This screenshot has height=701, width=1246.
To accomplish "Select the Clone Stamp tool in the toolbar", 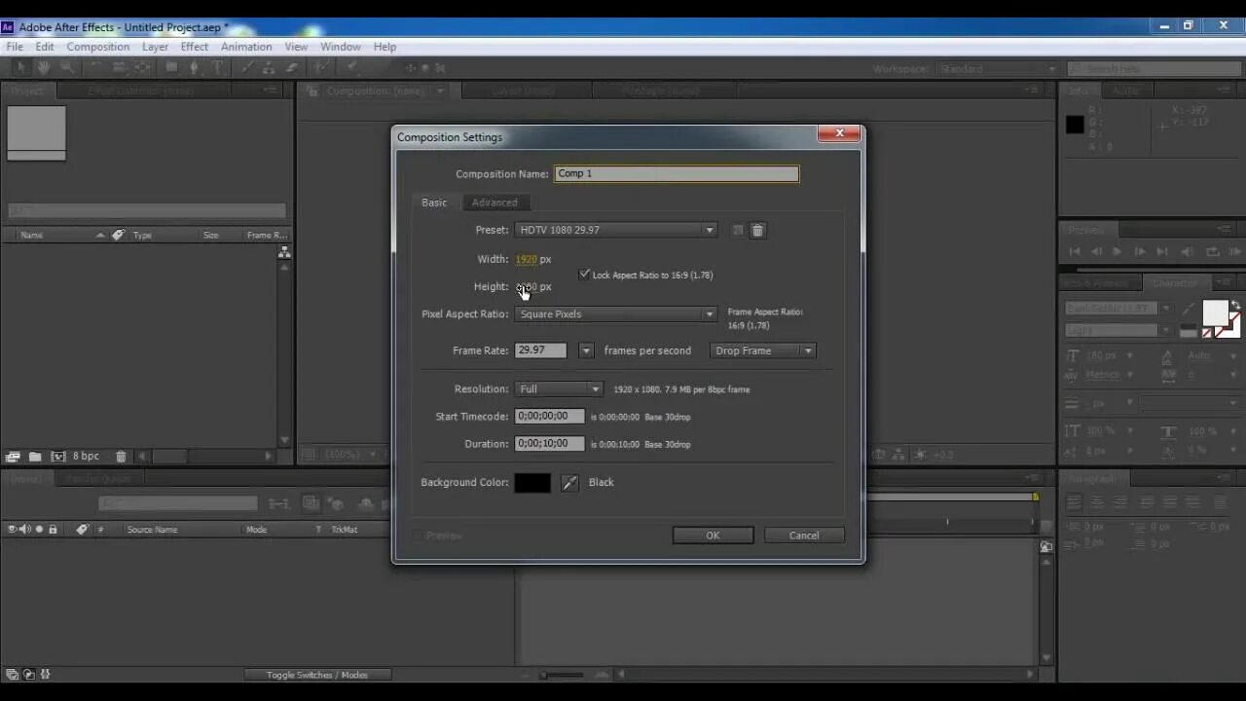I will (269, 67).
